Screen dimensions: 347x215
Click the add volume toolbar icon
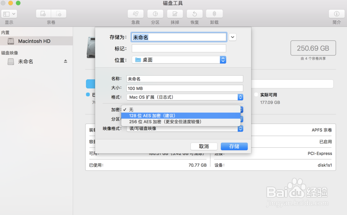(x=43, y=14)
